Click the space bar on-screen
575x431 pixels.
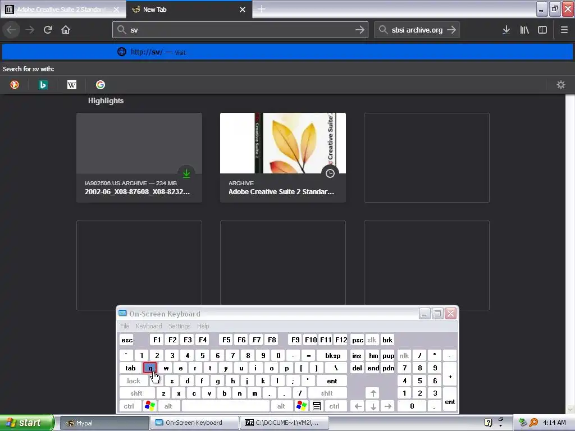pos(226,406)
